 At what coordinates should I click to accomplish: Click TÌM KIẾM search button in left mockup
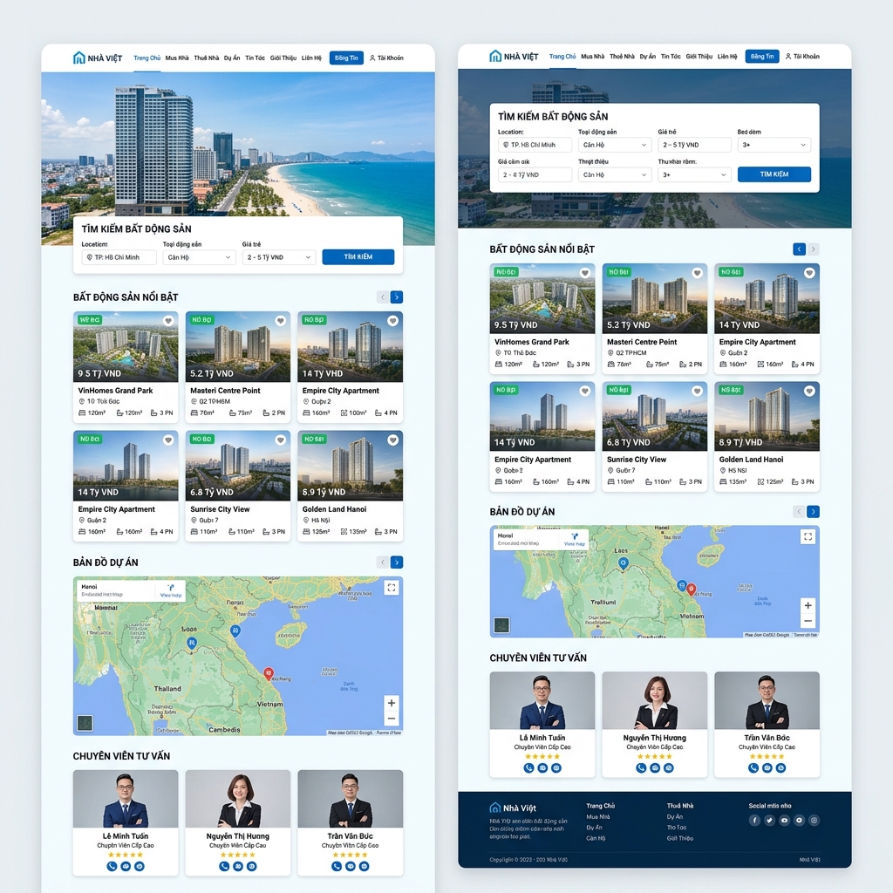[358, 257]
